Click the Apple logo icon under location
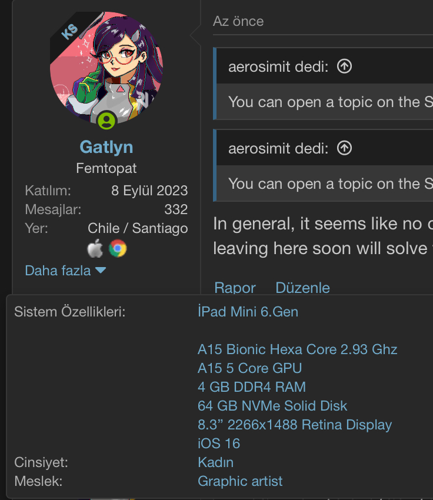Image resolution: width=433 pixels, height=500 pixels. (x=95, y=249)
